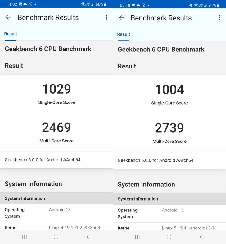Viewport: 226px width, 244px height.
Task: Tap the 2469 multi-core score
Action: click(56, 128)
